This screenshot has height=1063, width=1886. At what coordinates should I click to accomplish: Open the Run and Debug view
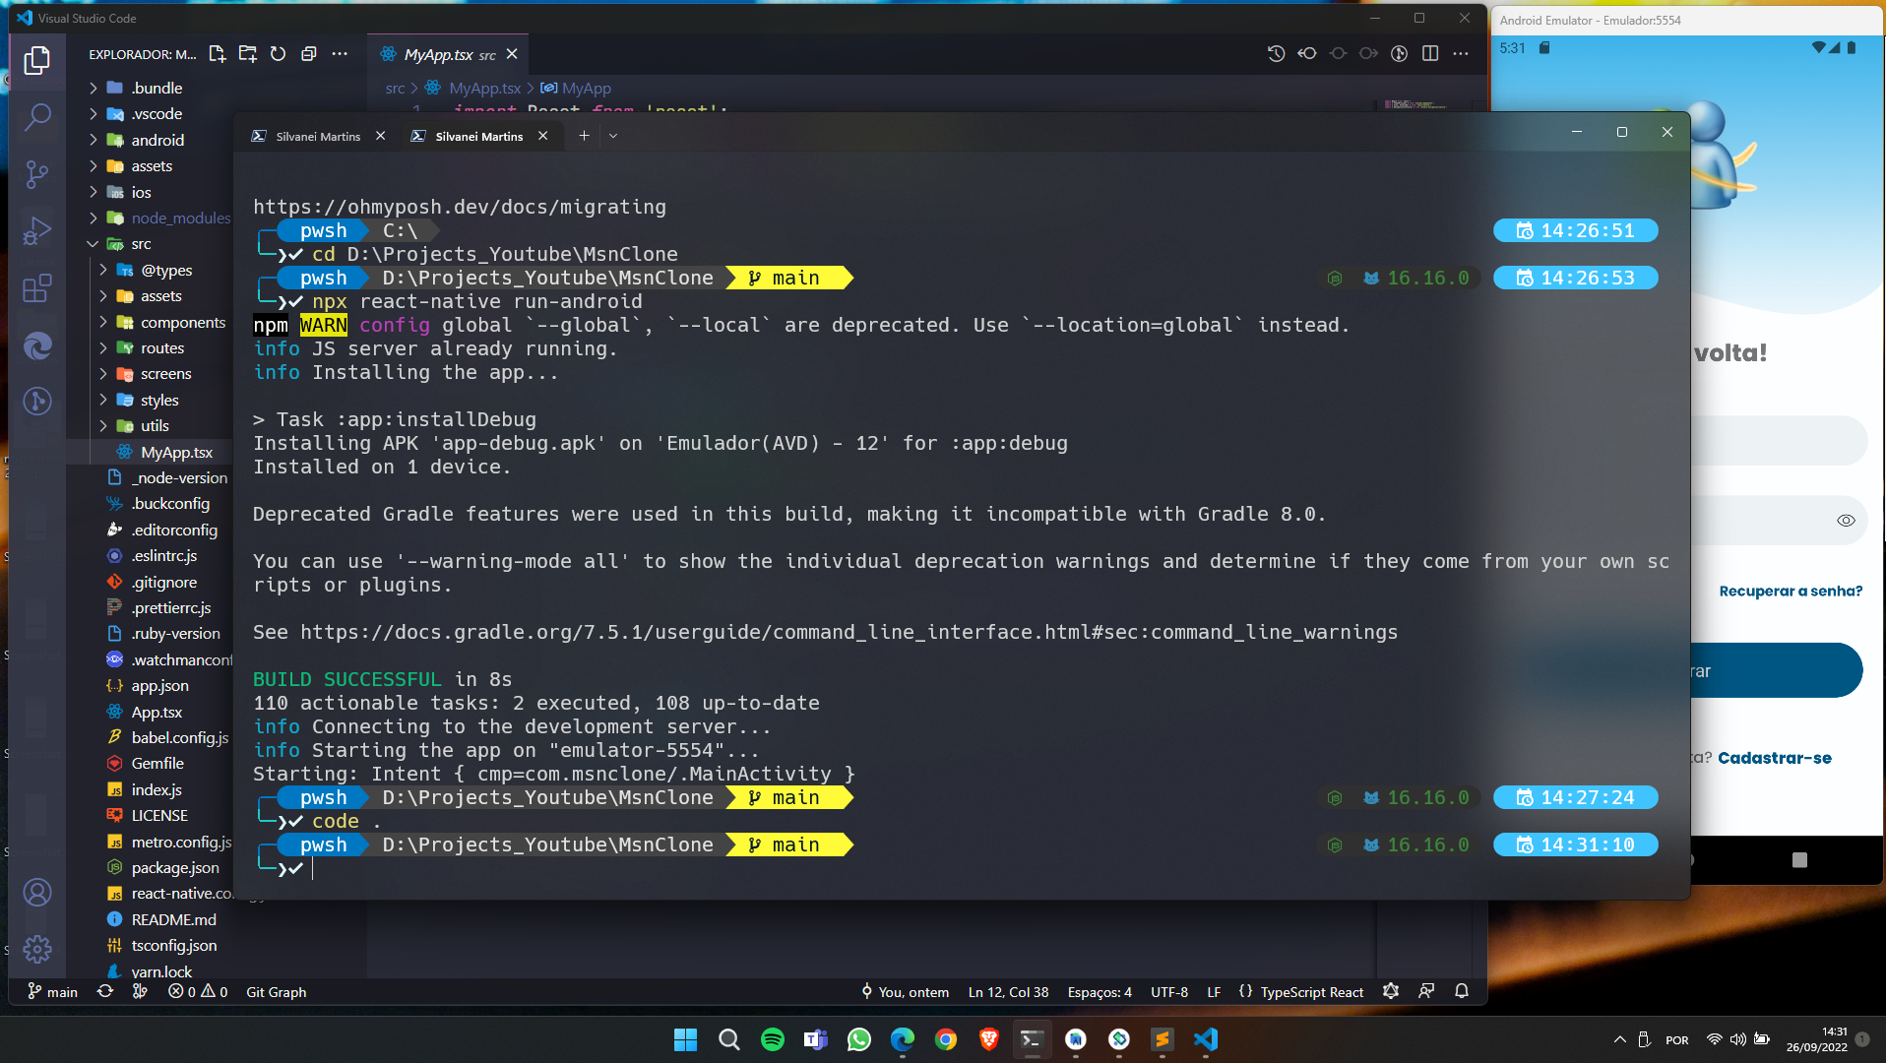point(37,230)
